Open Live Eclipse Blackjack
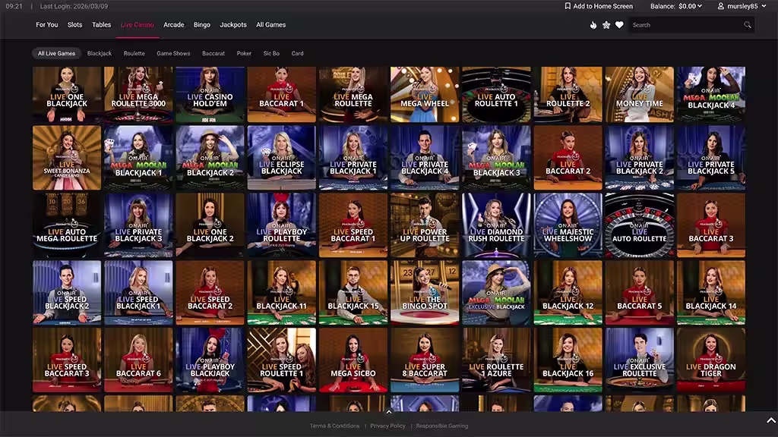Screen dimensions: 778x437 [x=281, y=158]
